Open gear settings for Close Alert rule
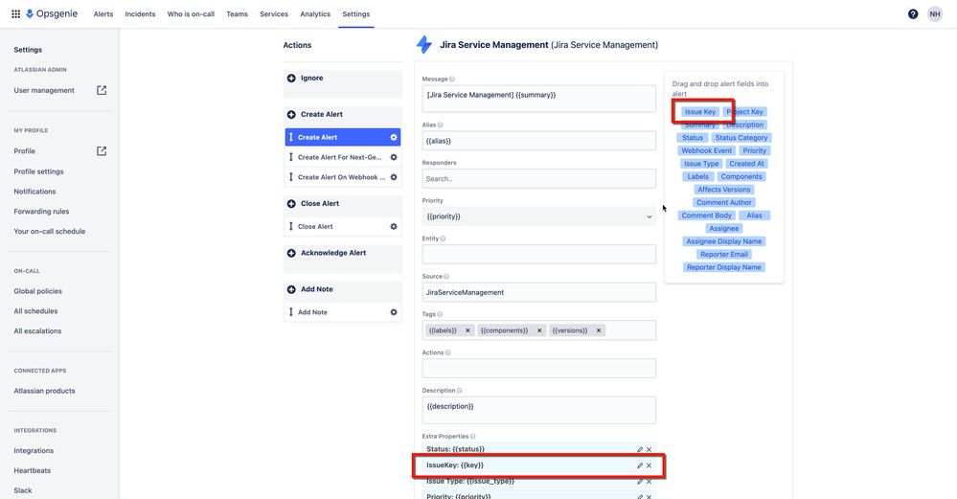Viewport: 957px width, 499px height. 394,226
